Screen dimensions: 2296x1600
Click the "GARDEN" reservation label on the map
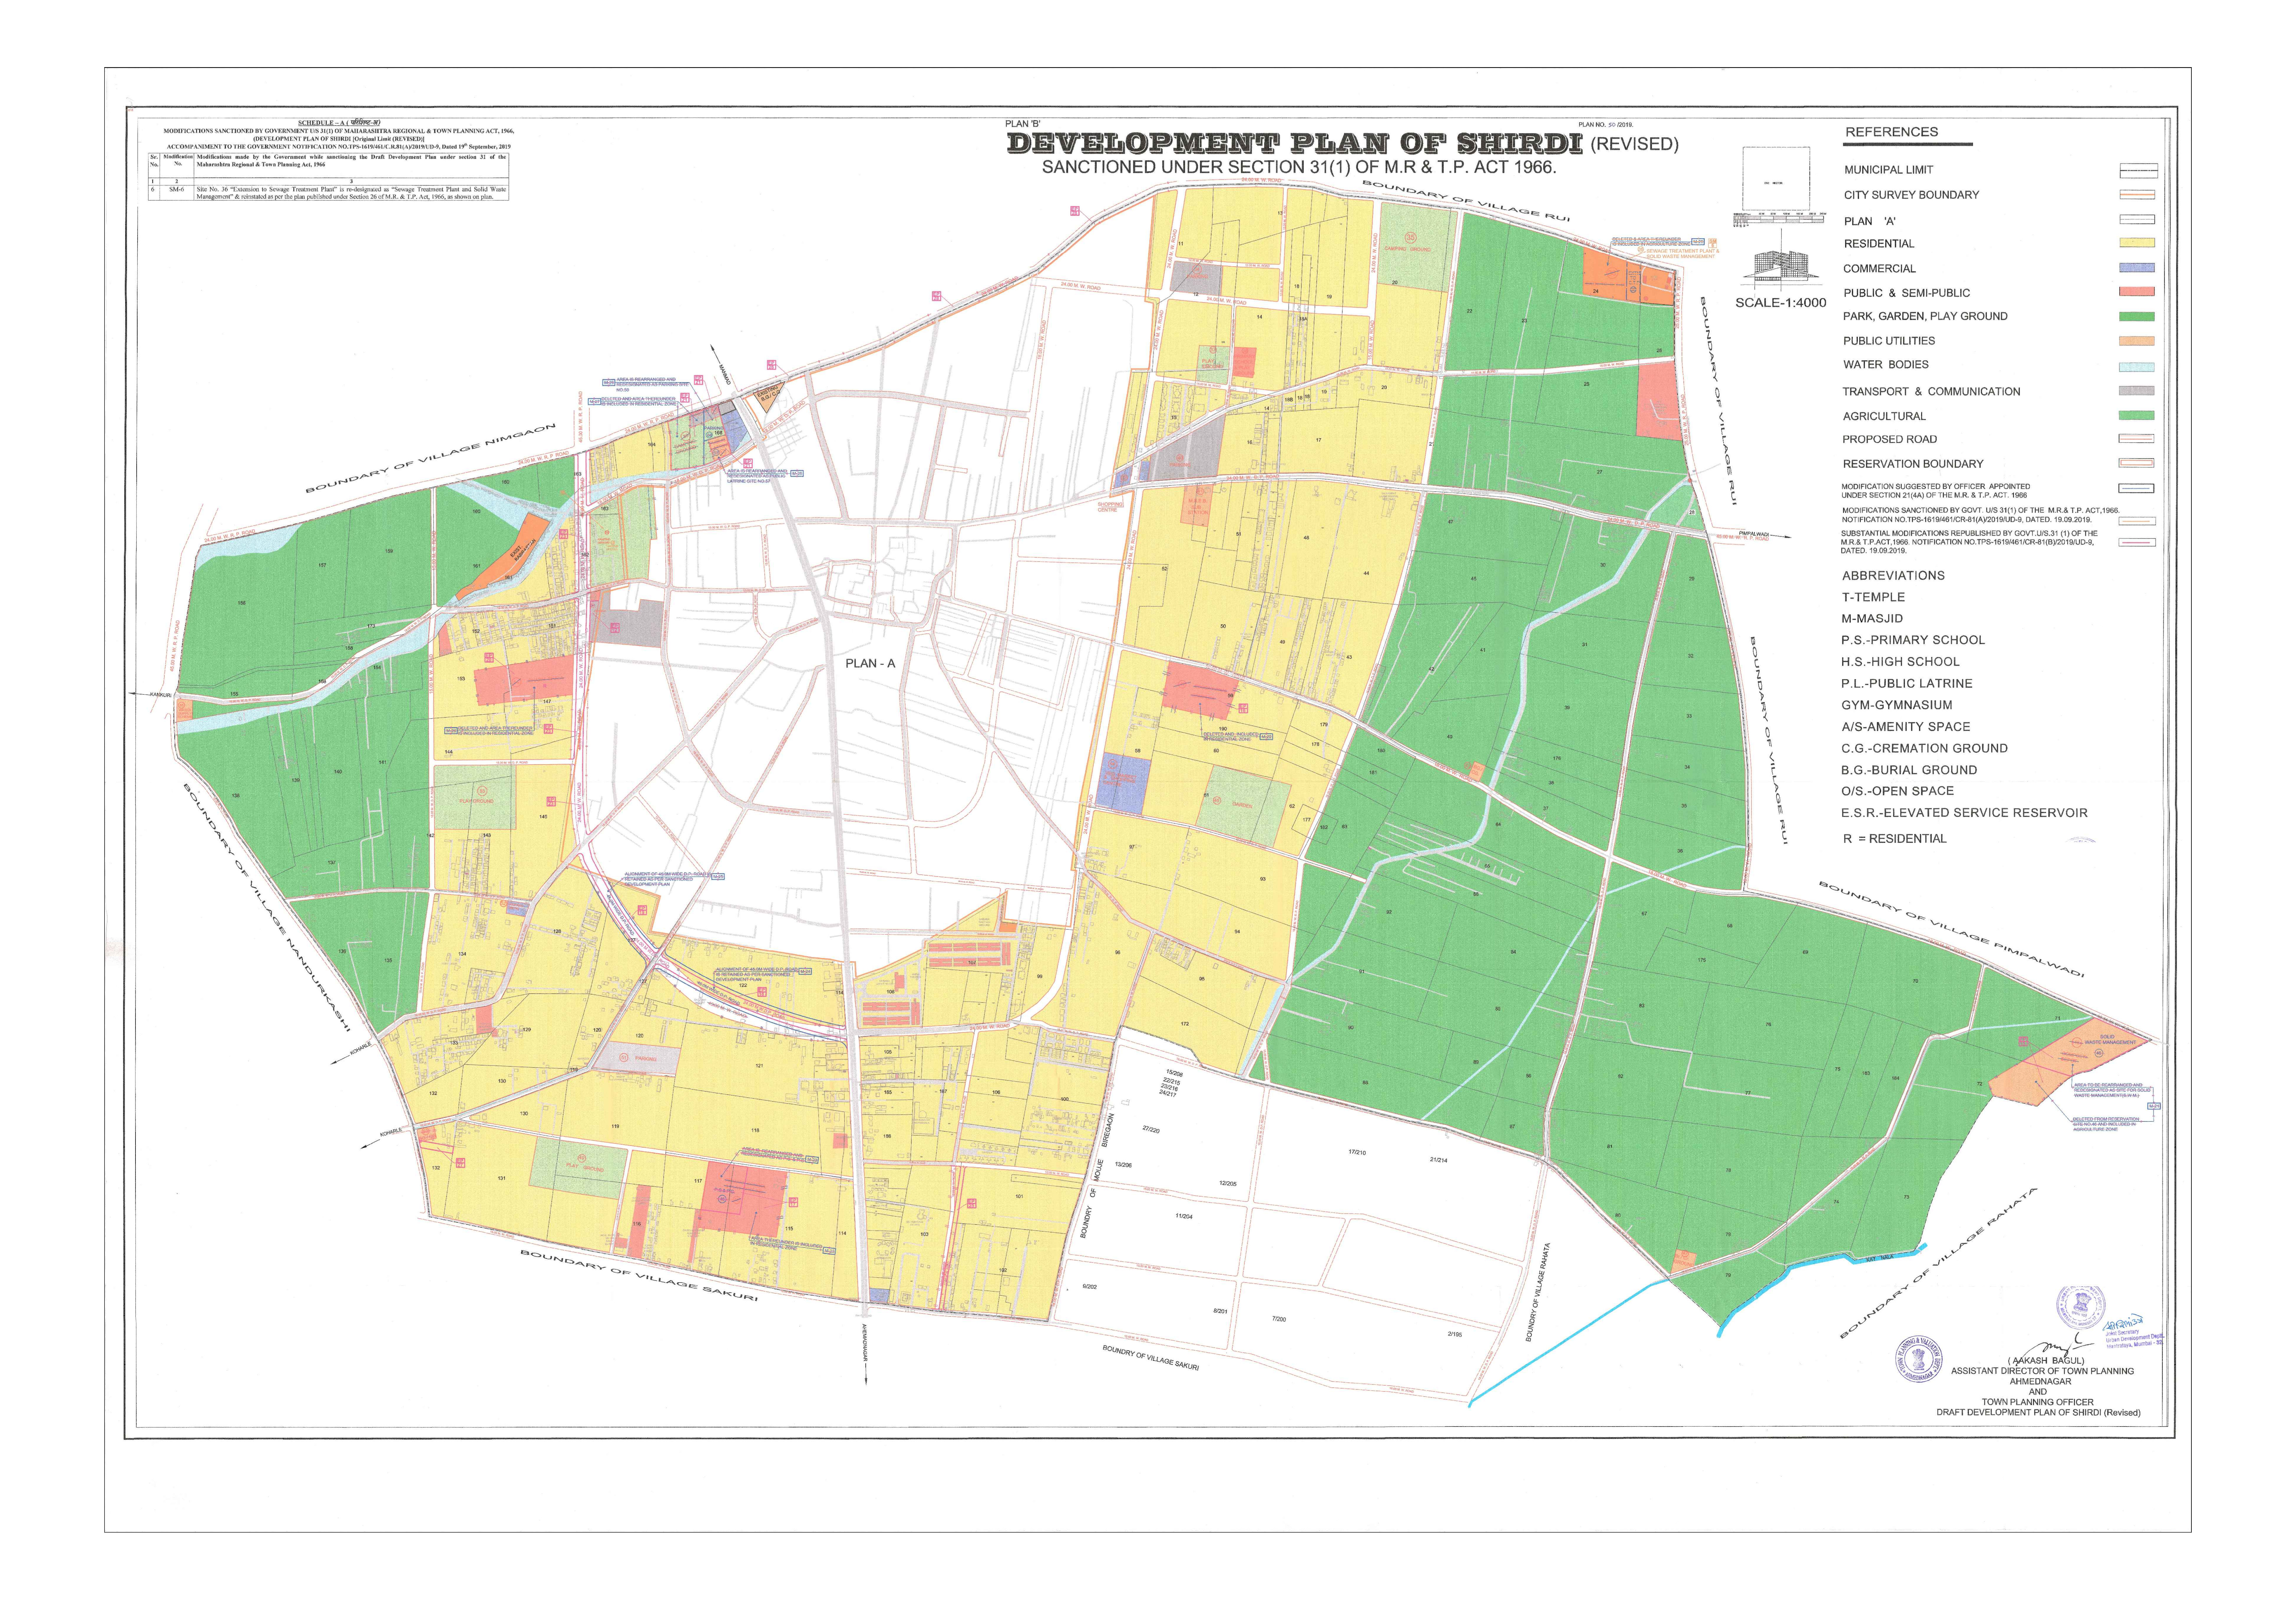[x=1242, y=805]
